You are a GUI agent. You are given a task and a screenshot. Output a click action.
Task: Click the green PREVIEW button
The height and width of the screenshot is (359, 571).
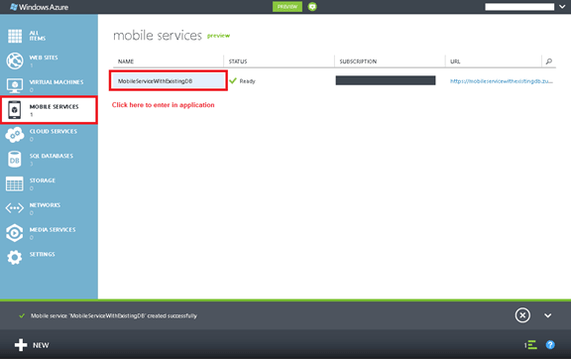tap(287, 7)
